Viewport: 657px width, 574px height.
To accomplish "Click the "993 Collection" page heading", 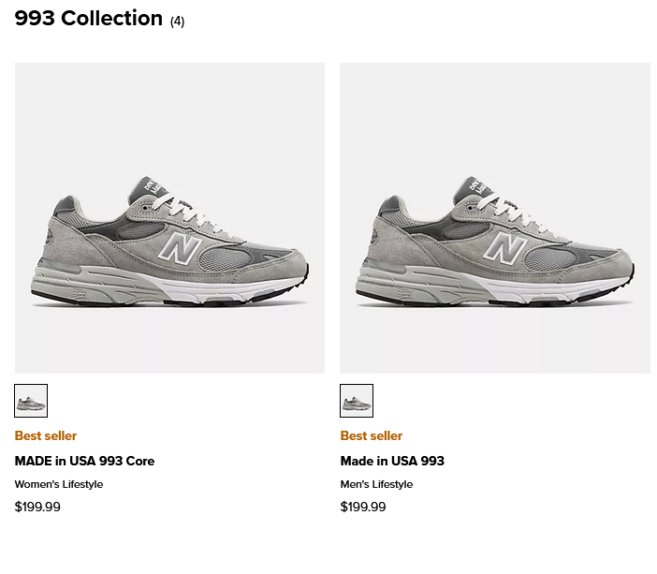I will click(x=88, y=19).
